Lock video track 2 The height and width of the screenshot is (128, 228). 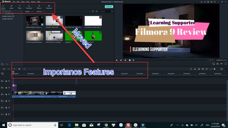point(6,101)
